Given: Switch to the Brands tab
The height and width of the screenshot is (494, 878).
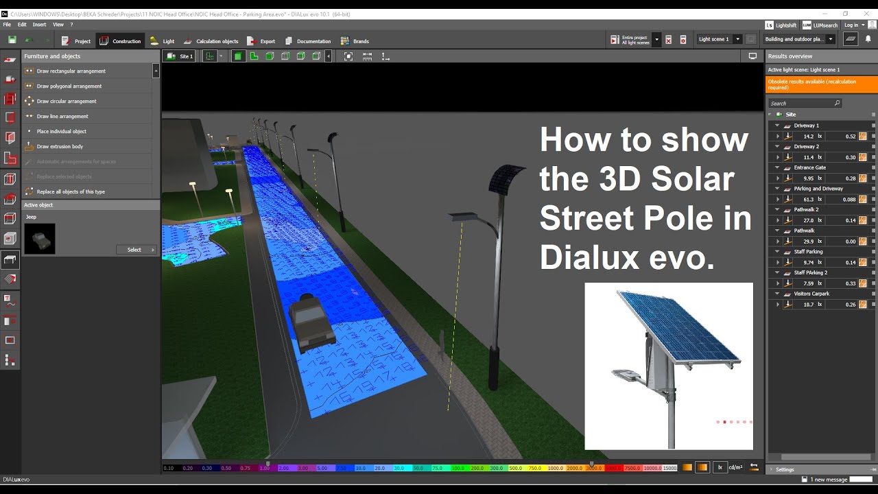Looking at the screenshot, I should (355, 41).
